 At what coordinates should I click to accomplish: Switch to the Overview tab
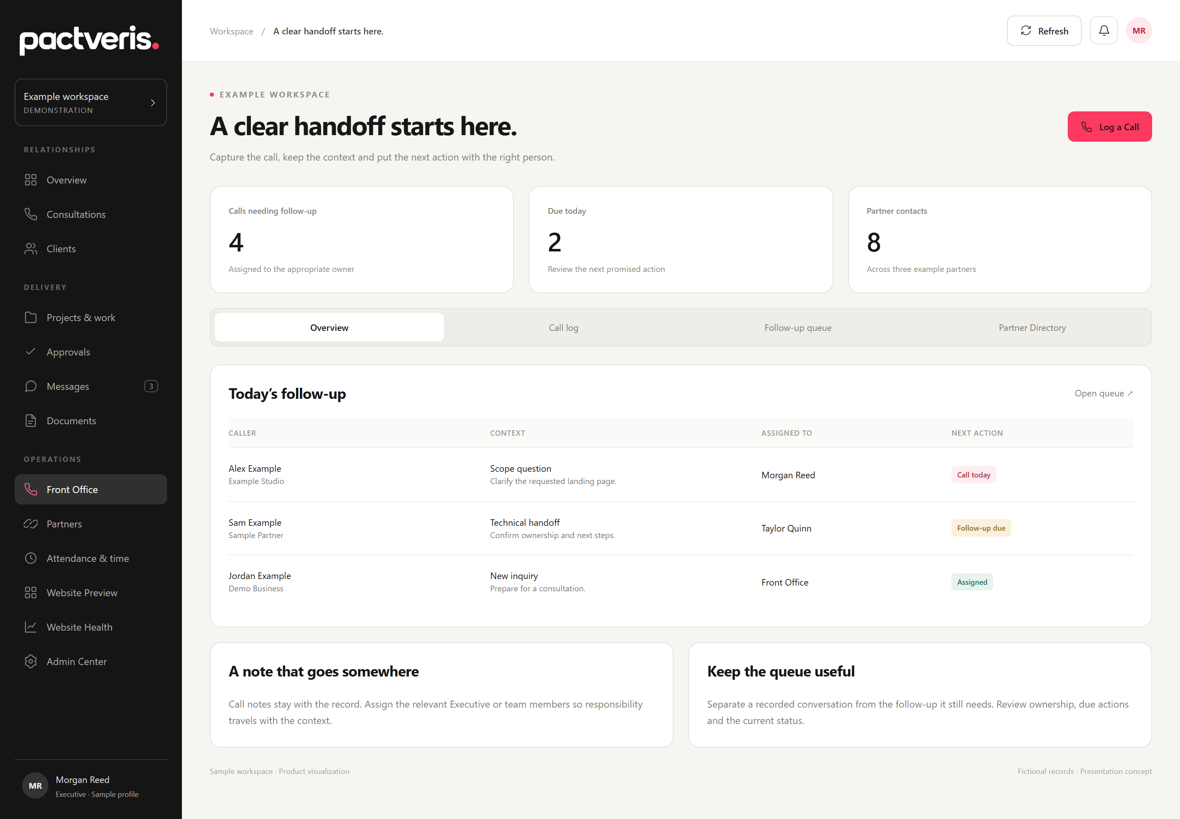click(x=329, y=327)
